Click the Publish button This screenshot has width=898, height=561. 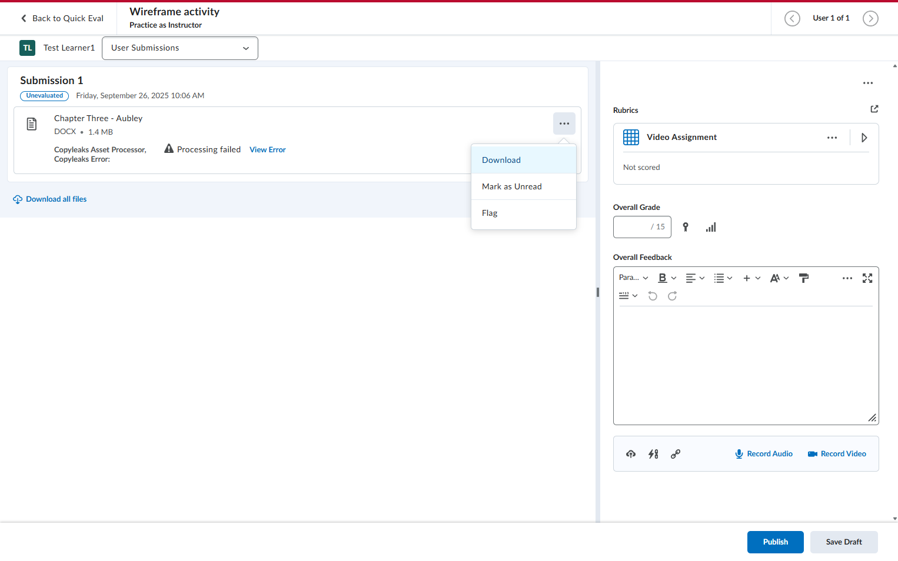point(776,542)
